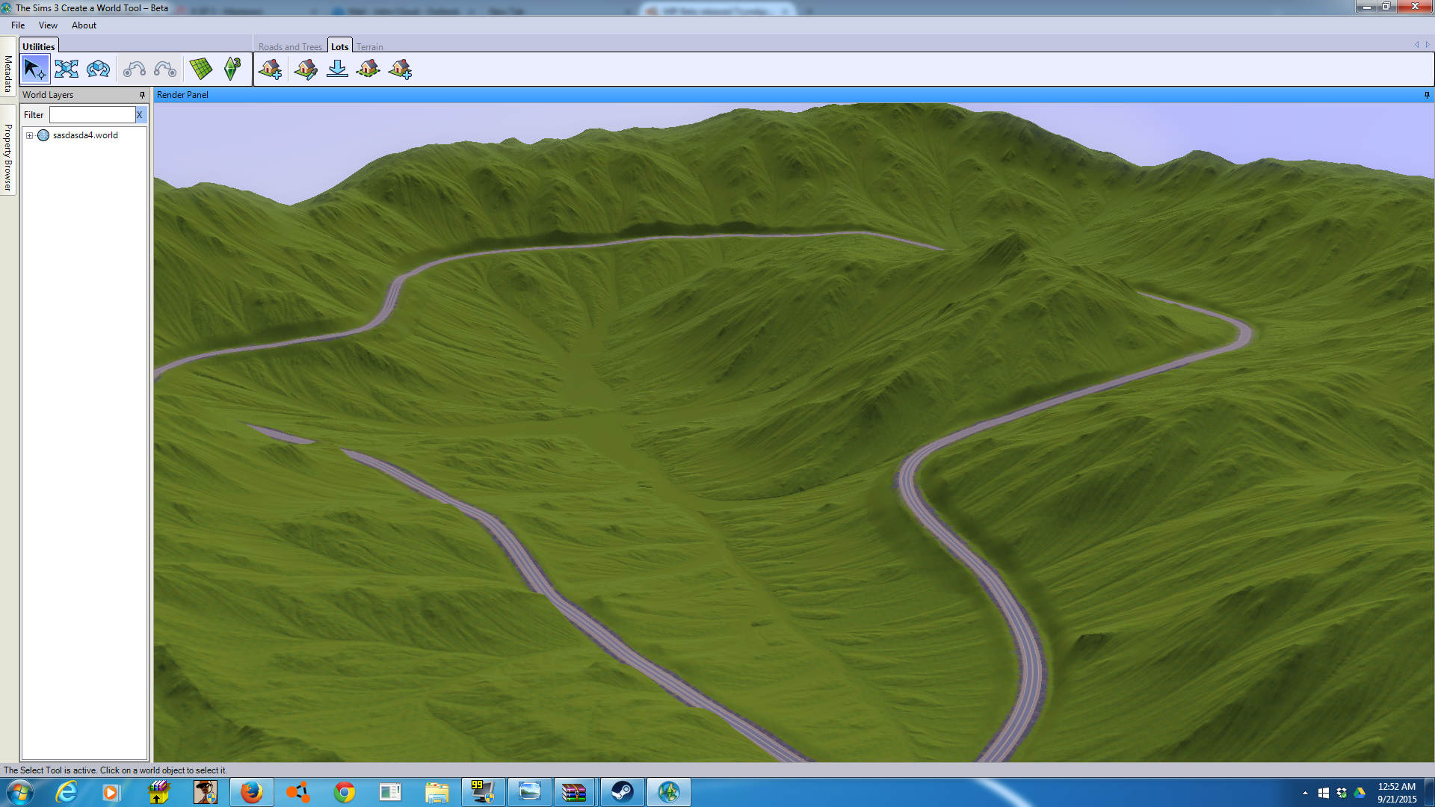This screenshot has height=807, width=1435.
Task: Switch to the Terrain tab
Action: coord(369,46)
